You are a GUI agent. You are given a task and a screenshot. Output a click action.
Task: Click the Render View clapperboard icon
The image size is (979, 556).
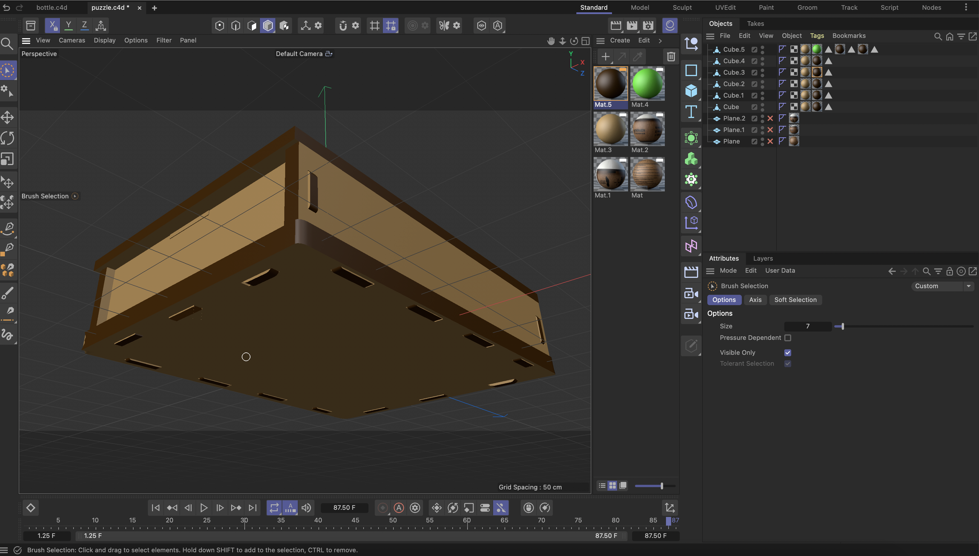[616, 25]
